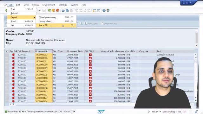Open a new session window icon
This screenshot has width=203, height=114.
pyautogui.click(x=95, y=10)
